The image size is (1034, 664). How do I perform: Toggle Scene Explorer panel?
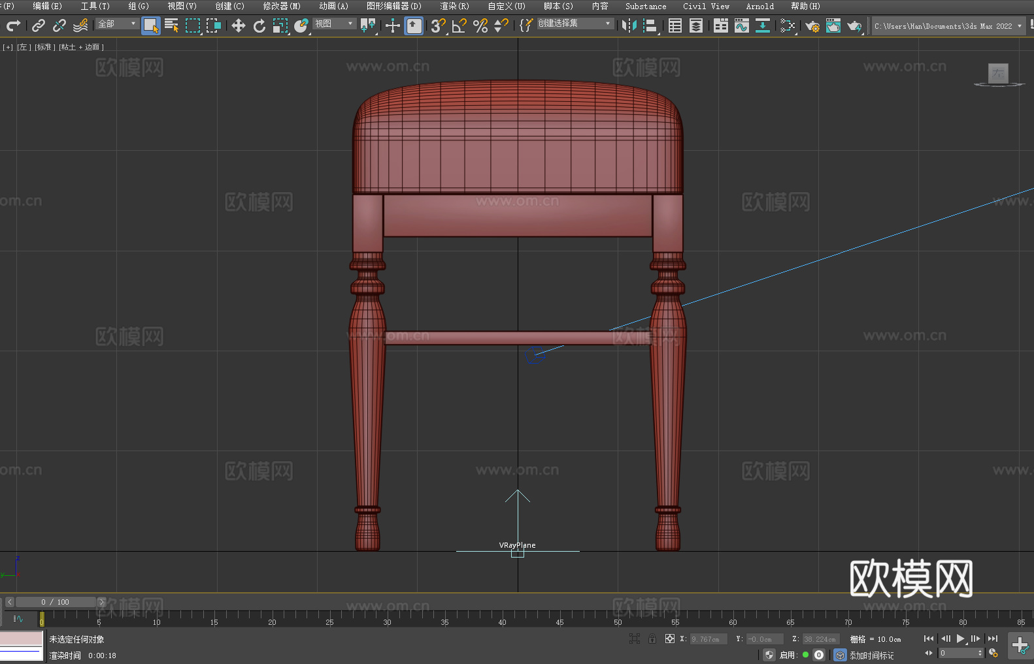(x=675, y=25)
